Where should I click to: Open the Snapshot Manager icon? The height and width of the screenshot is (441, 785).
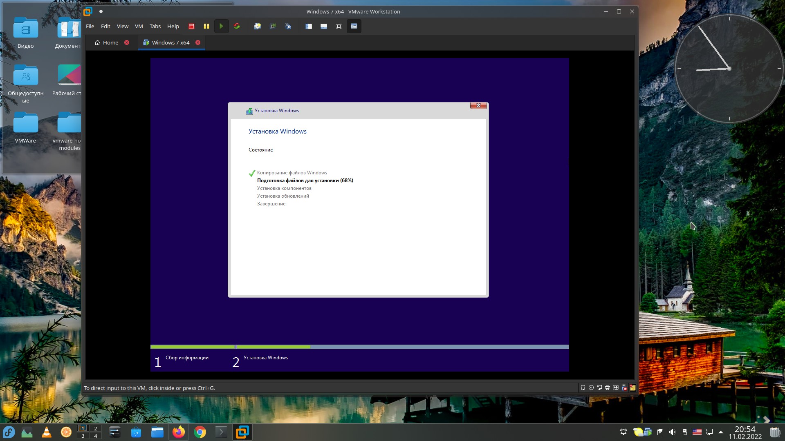(x=288, y=26)
